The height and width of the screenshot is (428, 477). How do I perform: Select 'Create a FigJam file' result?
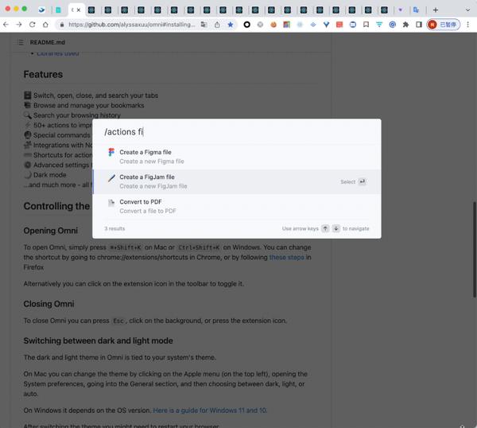237,181
